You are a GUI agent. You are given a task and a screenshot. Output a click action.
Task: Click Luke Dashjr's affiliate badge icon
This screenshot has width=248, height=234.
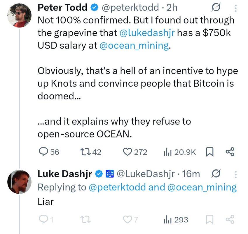click(x=110, y=174)
